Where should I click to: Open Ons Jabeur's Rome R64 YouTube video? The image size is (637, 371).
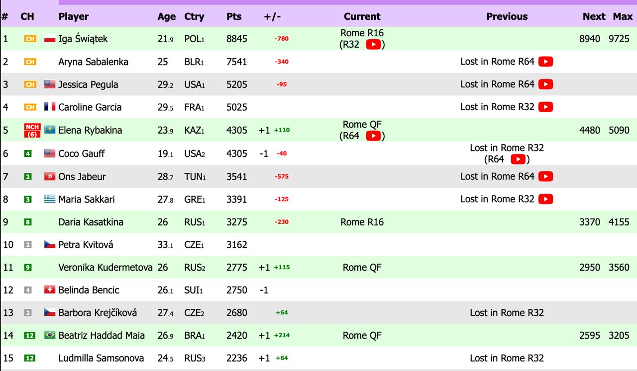(x=545, y=176)
